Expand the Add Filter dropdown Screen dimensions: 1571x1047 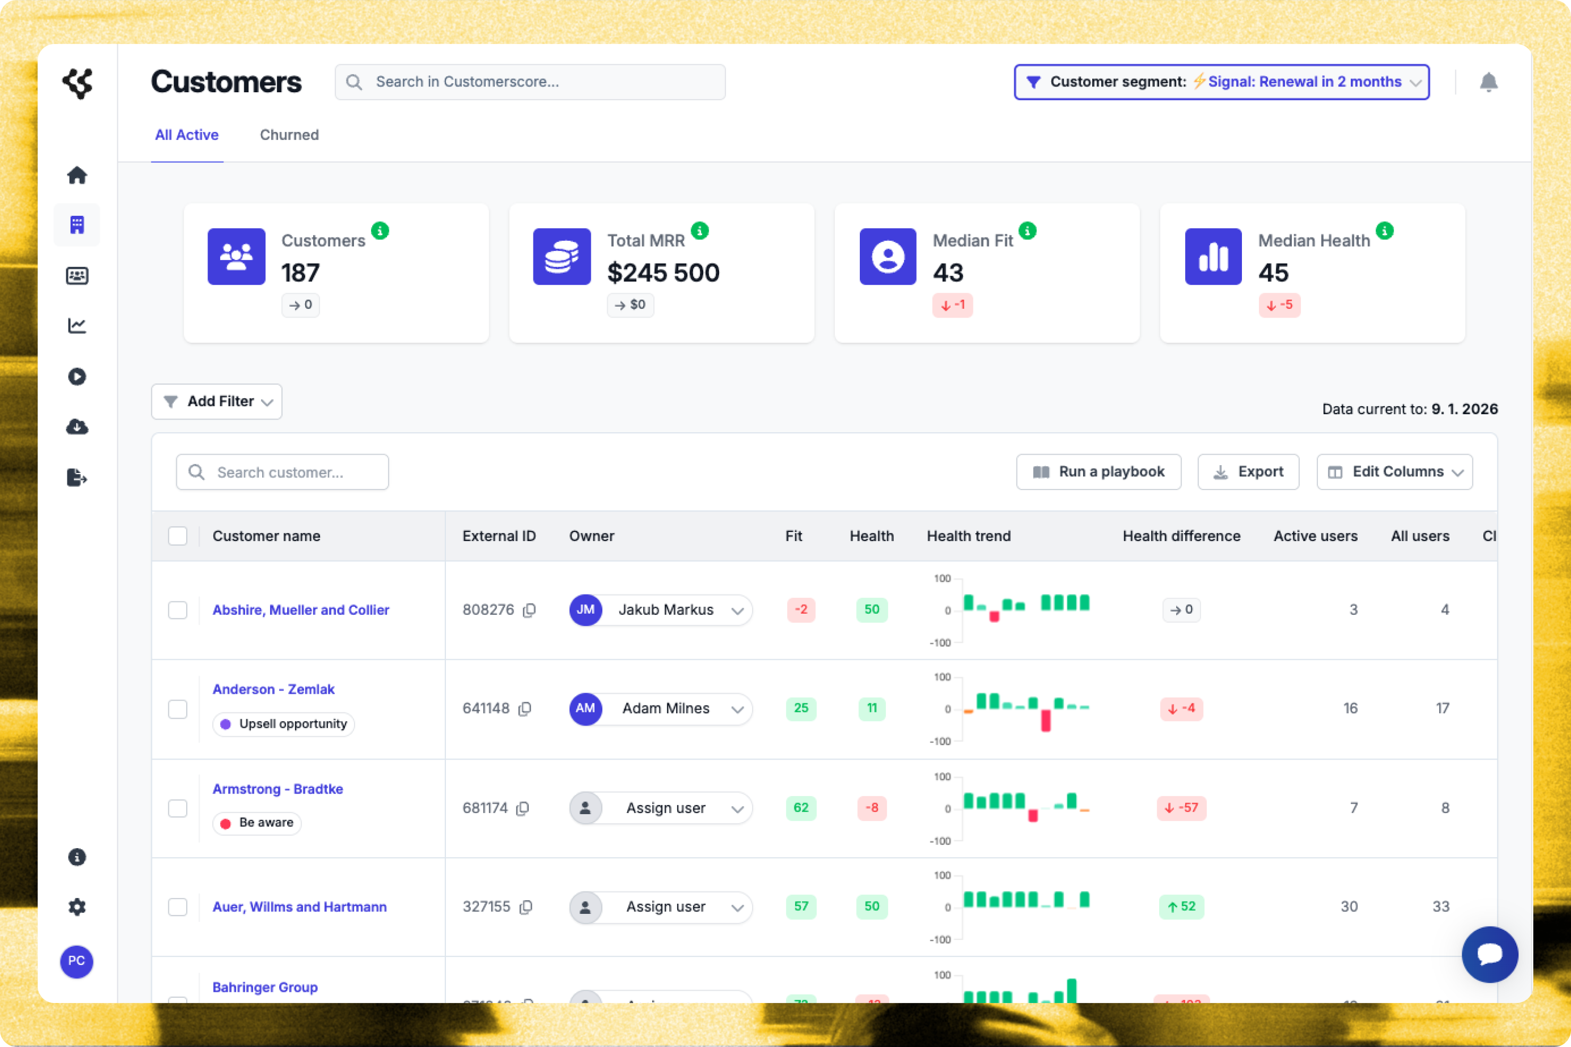click(217, 402)
